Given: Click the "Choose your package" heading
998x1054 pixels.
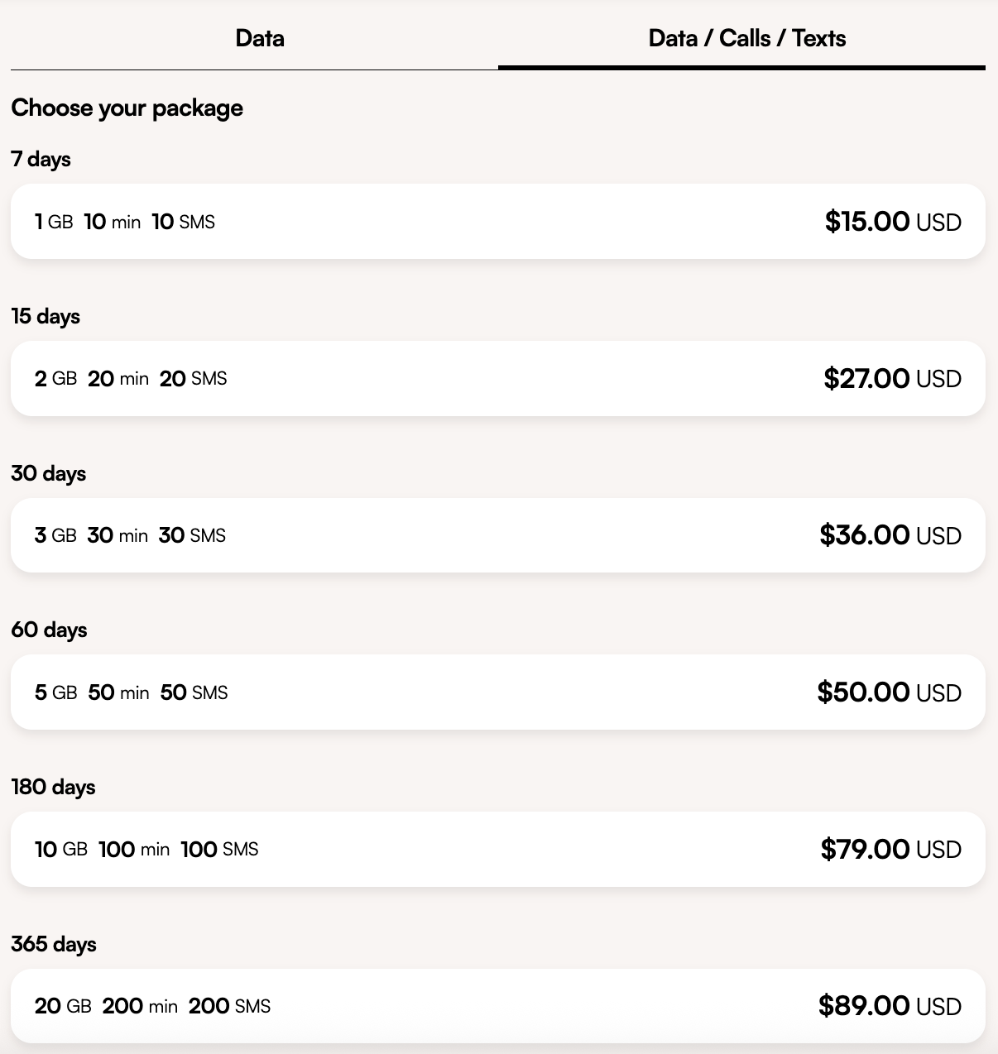Looking at the screenshot, I should click(127, 108).
